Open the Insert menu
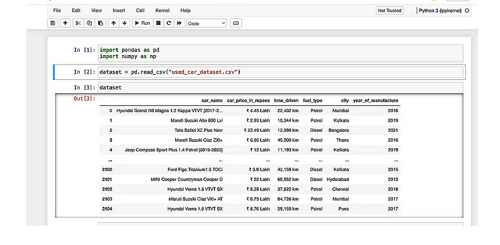The width and height of the screenshot is (500, 245). (x=118, y=11)
